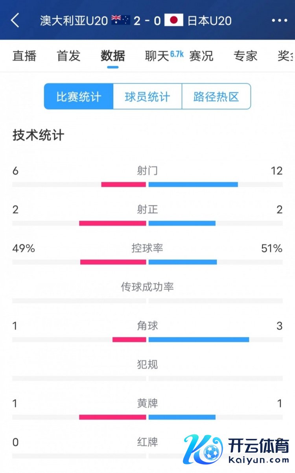This screenshot has height=473, width=295.
Task: Open the 首发 lineup tab
Action: pyautogui.click(x=68, y=56)
